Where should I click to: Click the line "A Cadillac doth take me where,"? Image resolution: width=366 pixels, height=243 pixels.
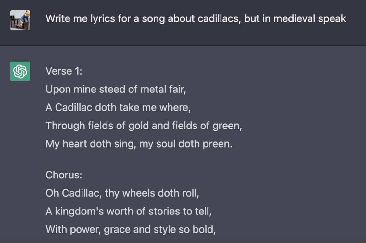pyautogui.click(x=118, y=107)
